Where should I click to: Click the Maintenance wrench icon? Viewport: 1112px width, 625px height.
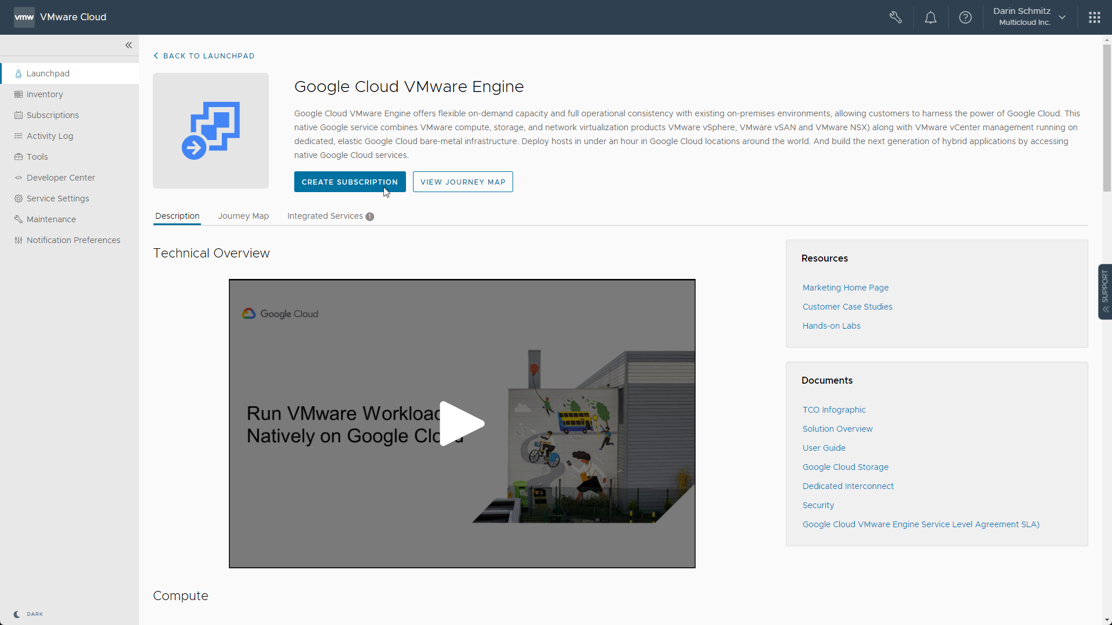tap(19, 219)
